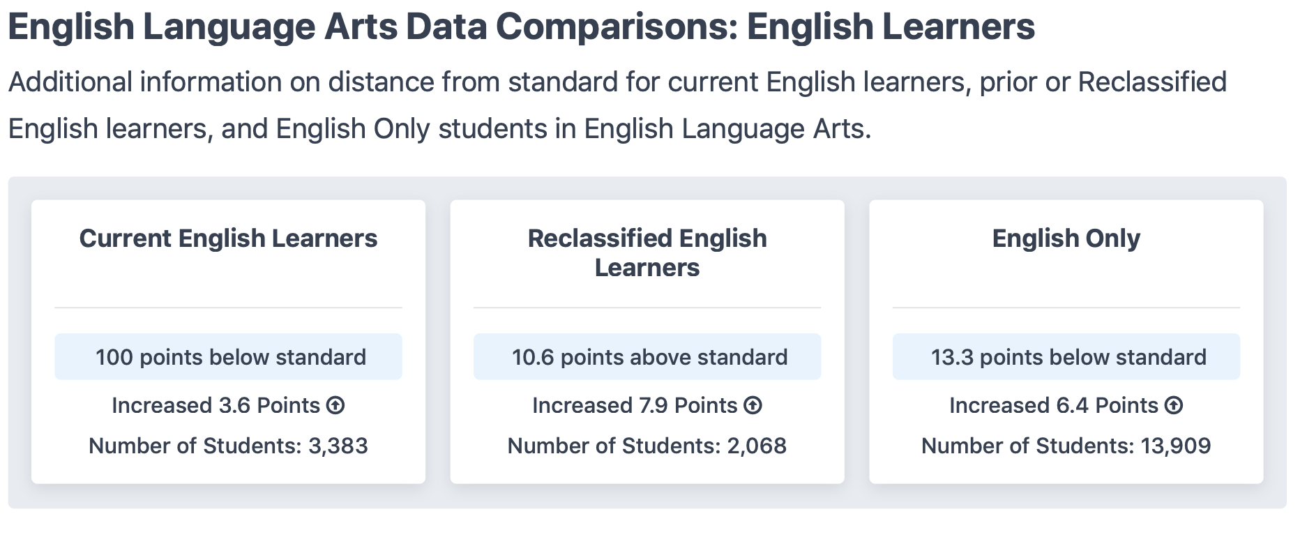Click the 13.3 points below standard badge
This screenshot has height=537, width=1307.
[1066, 356]
